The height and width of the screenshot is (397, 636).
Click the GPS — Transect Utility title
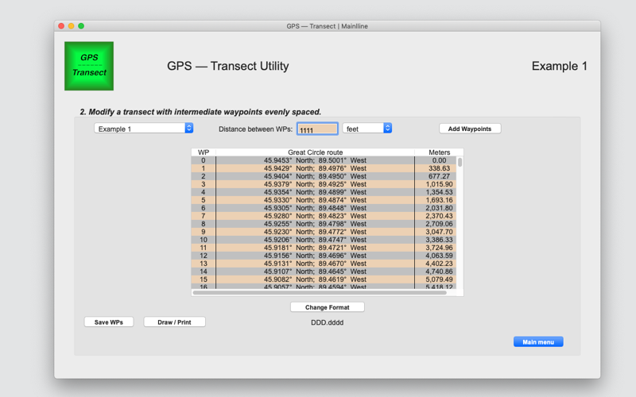[228, 66]
